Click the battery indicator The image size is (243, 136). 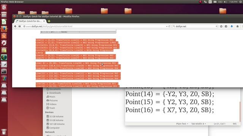pos(220,2)
